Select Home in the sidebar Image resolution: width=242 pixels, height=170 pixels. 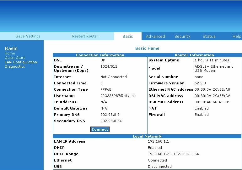10,53
